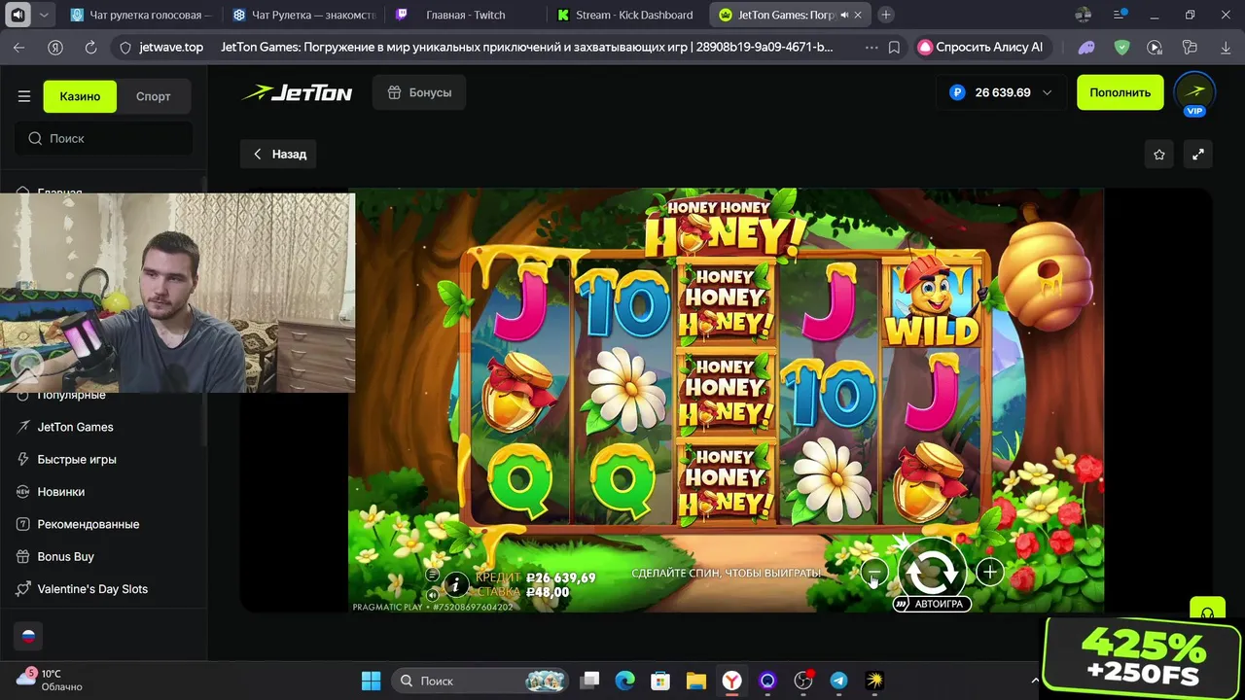Open the weather widget 10°C Облачно
The width and height of the screenshot is (1245, 700).
click(51, 680)
